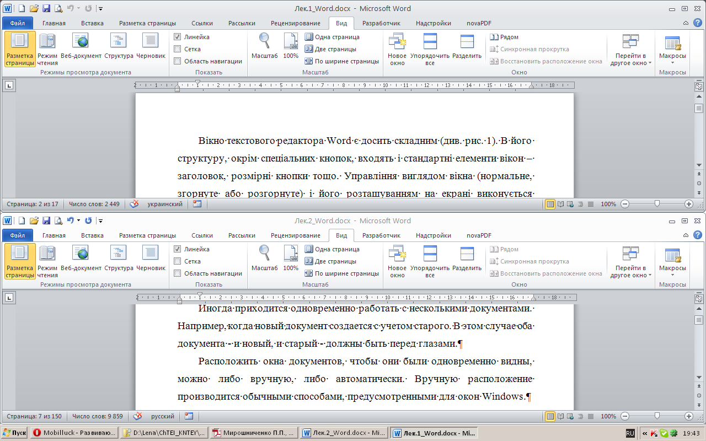Expand quick access toolbar customization in Лек.2_Word

point(101,220)
